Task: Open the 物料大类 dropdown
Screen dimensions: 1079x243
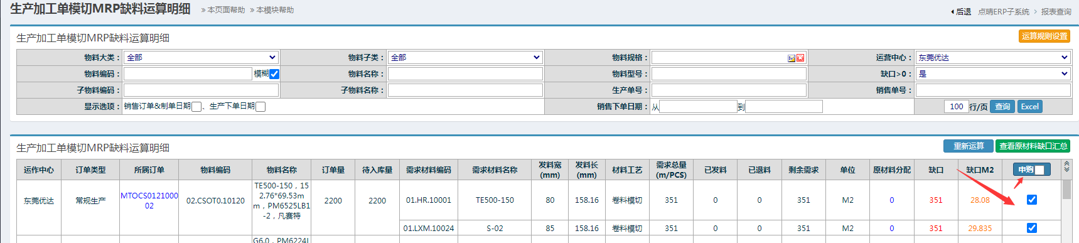Action: click(x=201, y=57)
